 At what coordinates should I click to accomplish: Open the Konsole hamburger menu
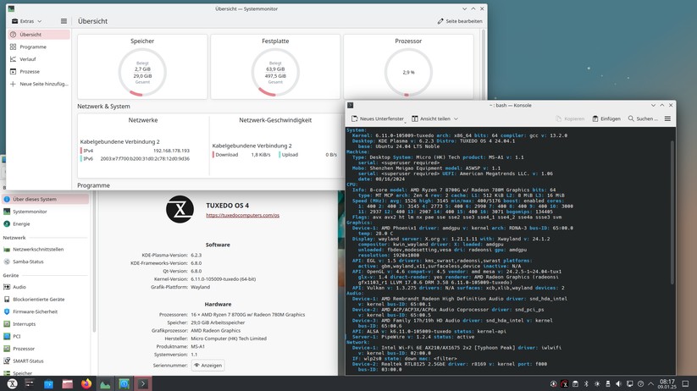pos(667,118)
